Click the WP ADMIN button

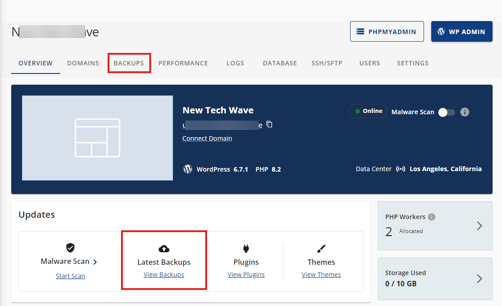(462, 31)
